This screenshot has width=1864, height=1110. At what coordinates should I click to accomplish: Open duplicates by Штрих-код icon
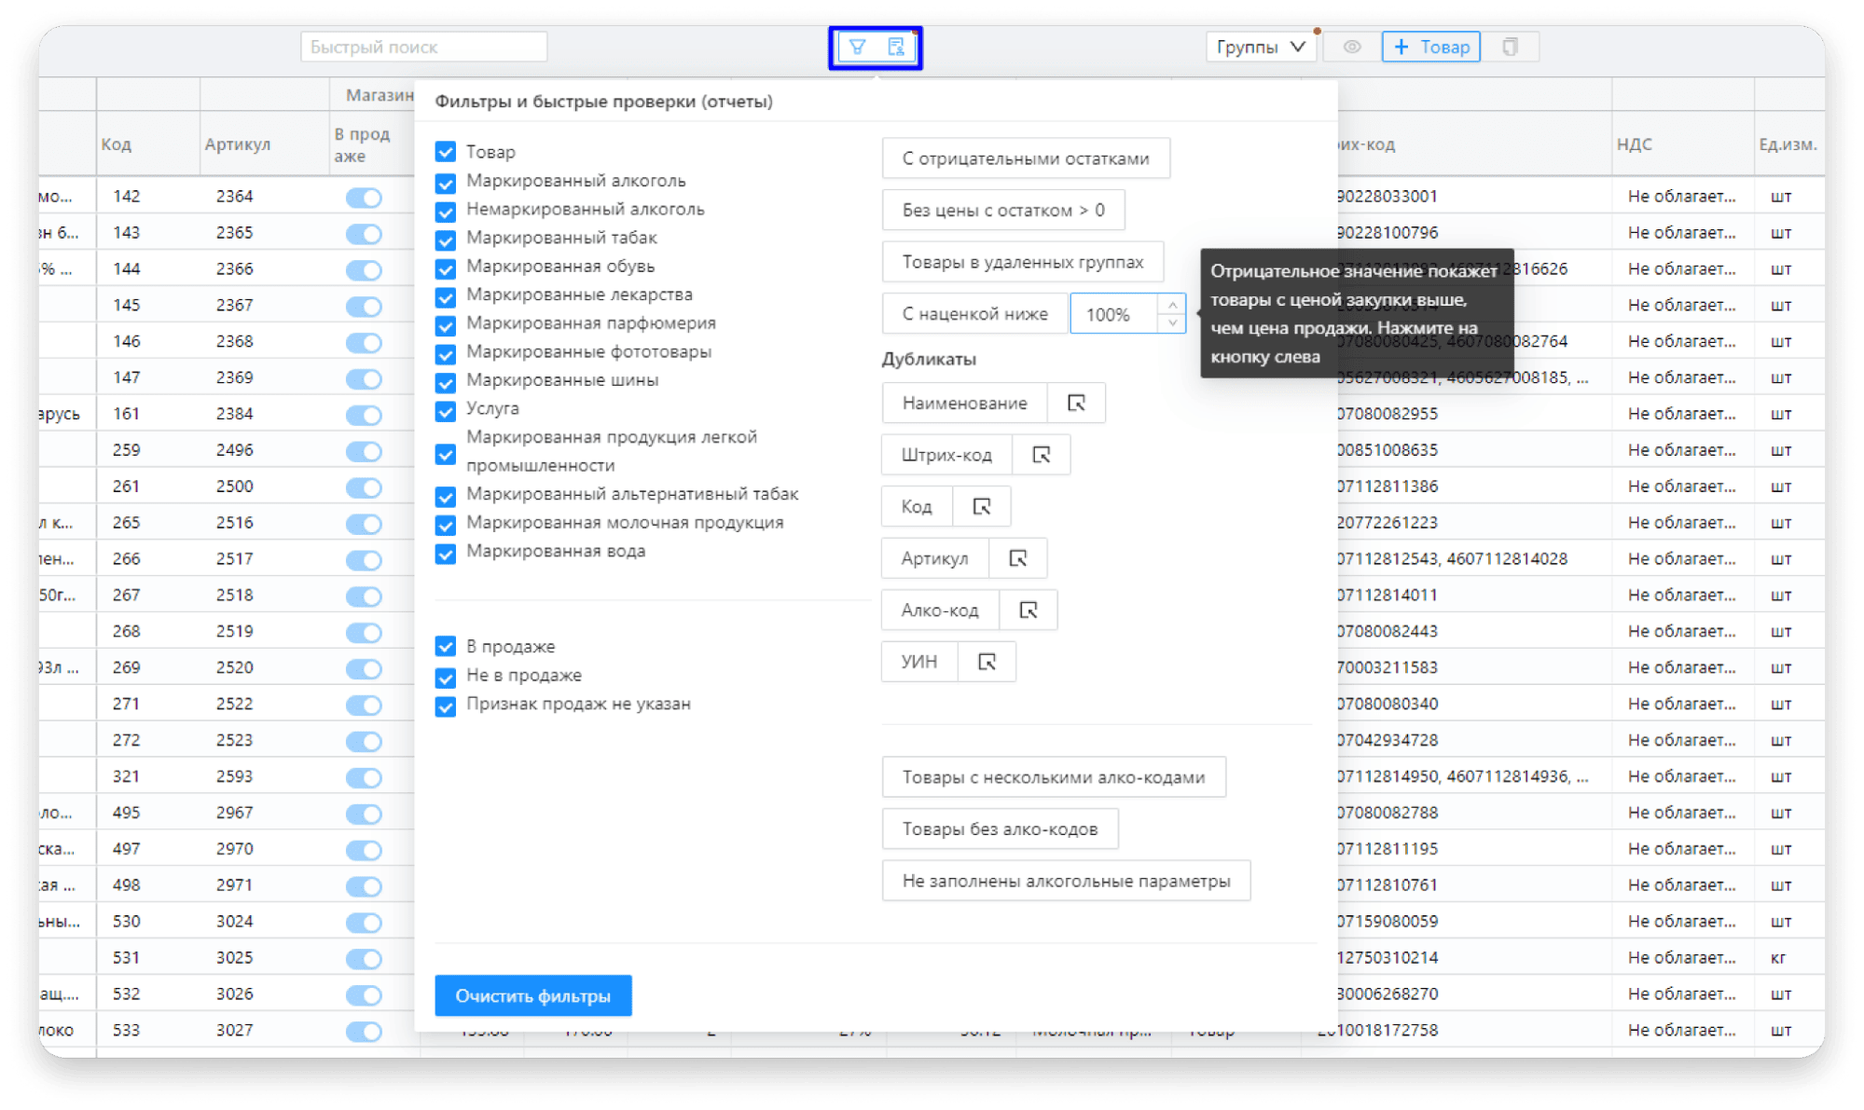point(1042,455)
